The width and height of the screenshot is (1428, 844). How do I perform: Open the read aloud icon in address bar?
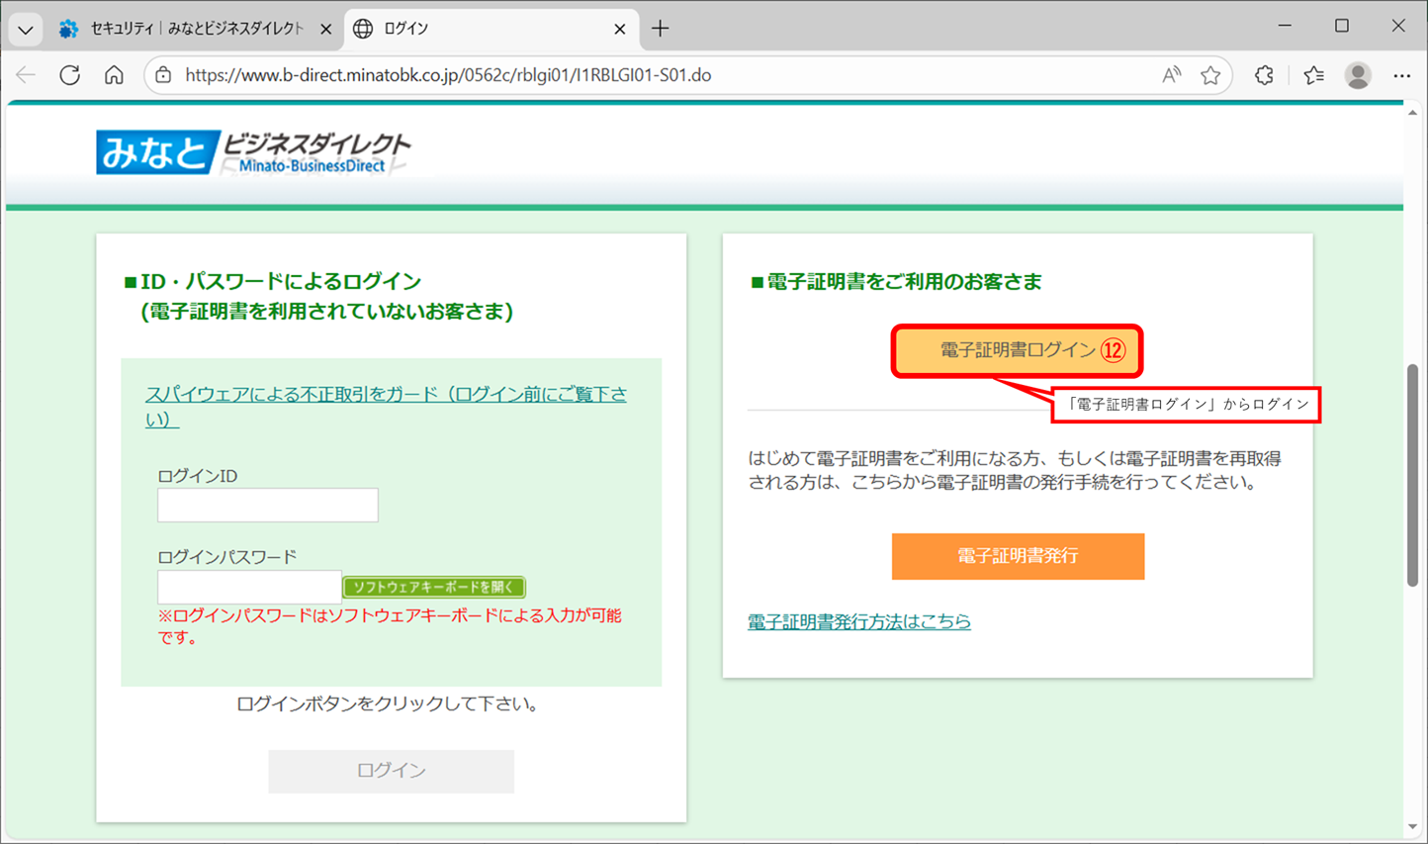pos(1171,75)
